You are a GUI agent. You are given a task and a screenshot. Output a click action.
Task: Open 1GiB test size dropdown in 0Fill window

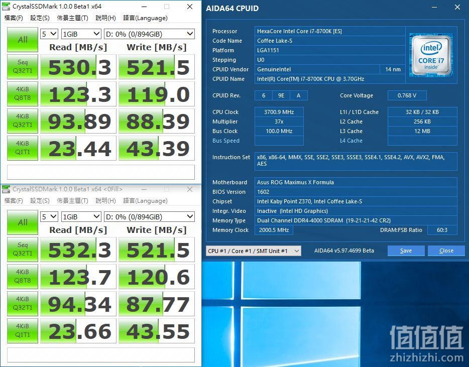pyautogui.click(x=81, y=217)
